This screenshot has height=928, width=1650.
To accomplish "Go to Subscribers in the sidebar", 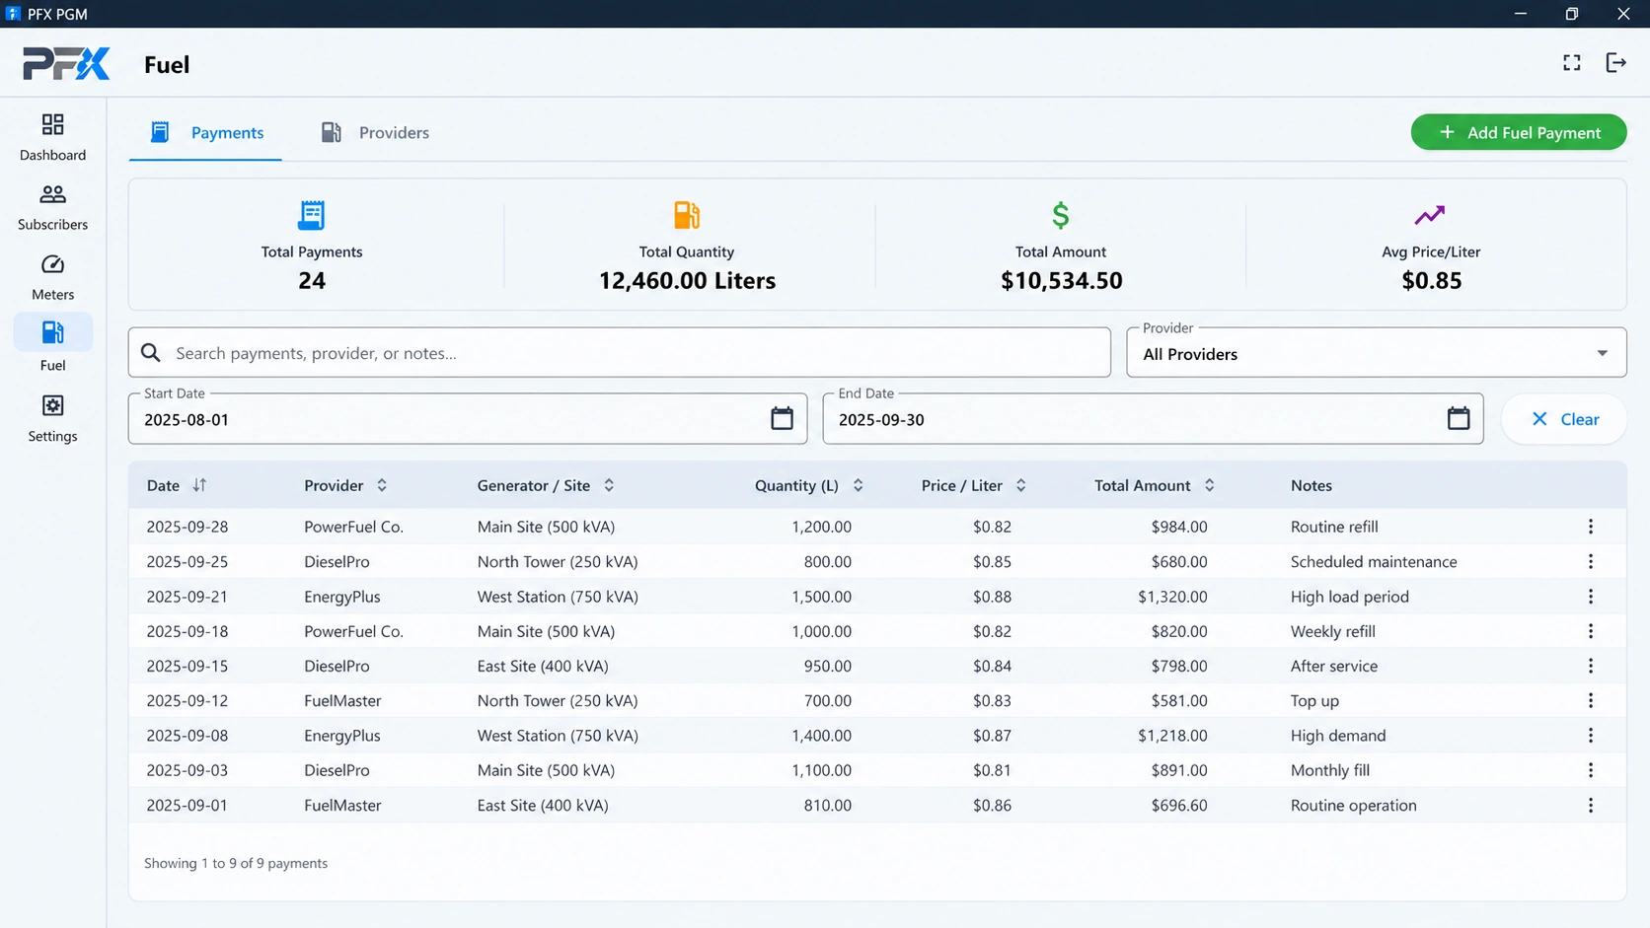I will (x=52, y=207).
